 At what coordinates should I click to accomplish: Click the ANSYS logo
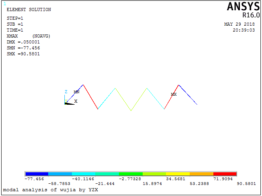click(243, 7)
